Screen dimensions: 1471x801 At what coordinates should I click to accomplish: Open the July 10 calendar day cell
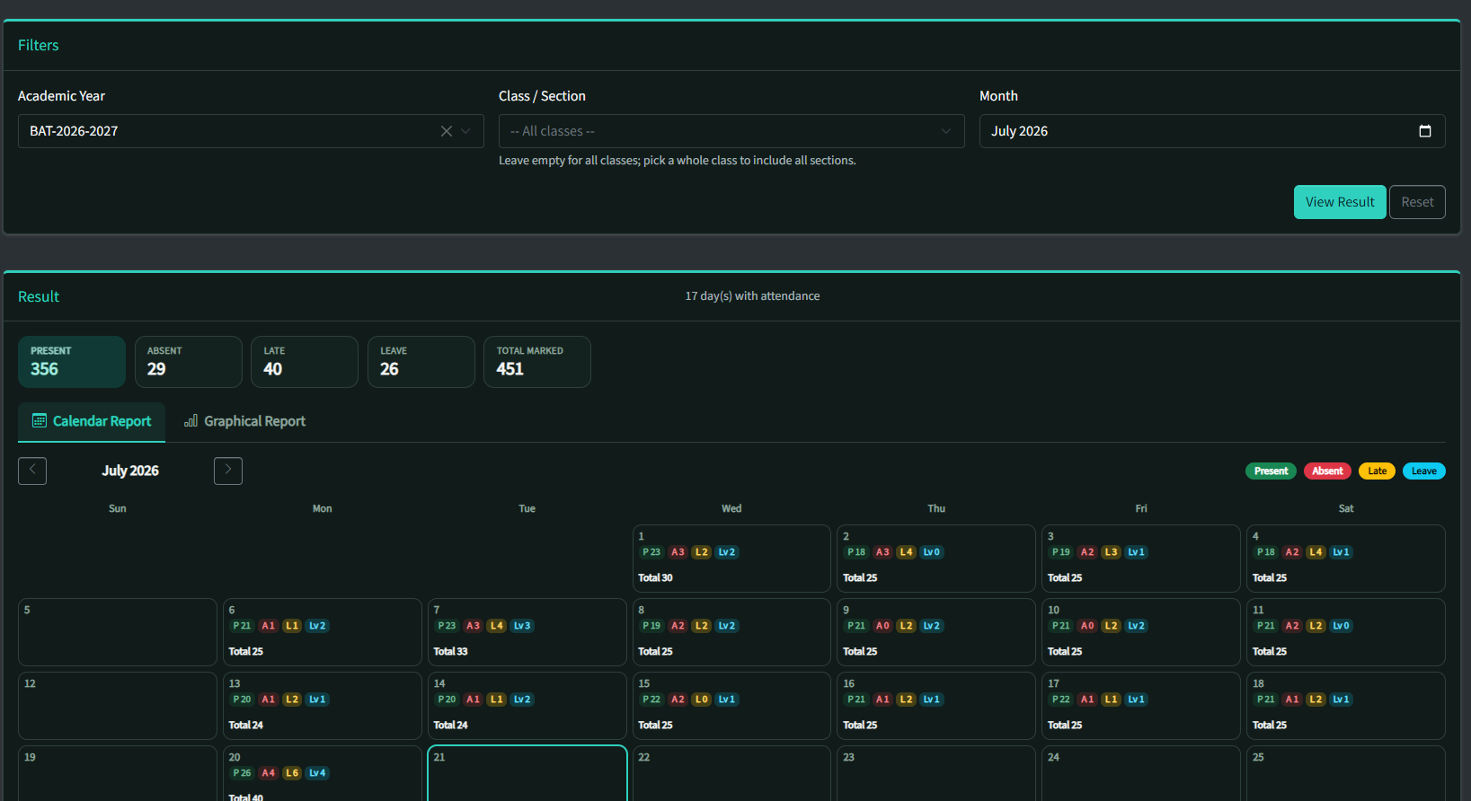pyautogui.click(x=1141, y=632)
